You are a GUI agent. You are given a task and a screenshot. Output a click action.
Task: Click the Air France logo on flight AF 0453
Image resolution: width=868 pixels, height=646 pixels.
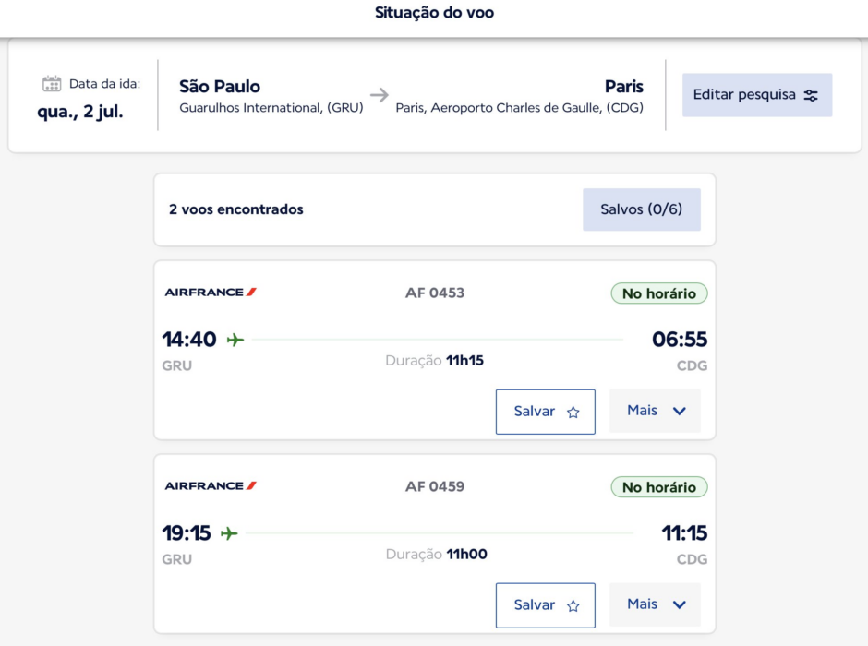click(x=211, y=292)
